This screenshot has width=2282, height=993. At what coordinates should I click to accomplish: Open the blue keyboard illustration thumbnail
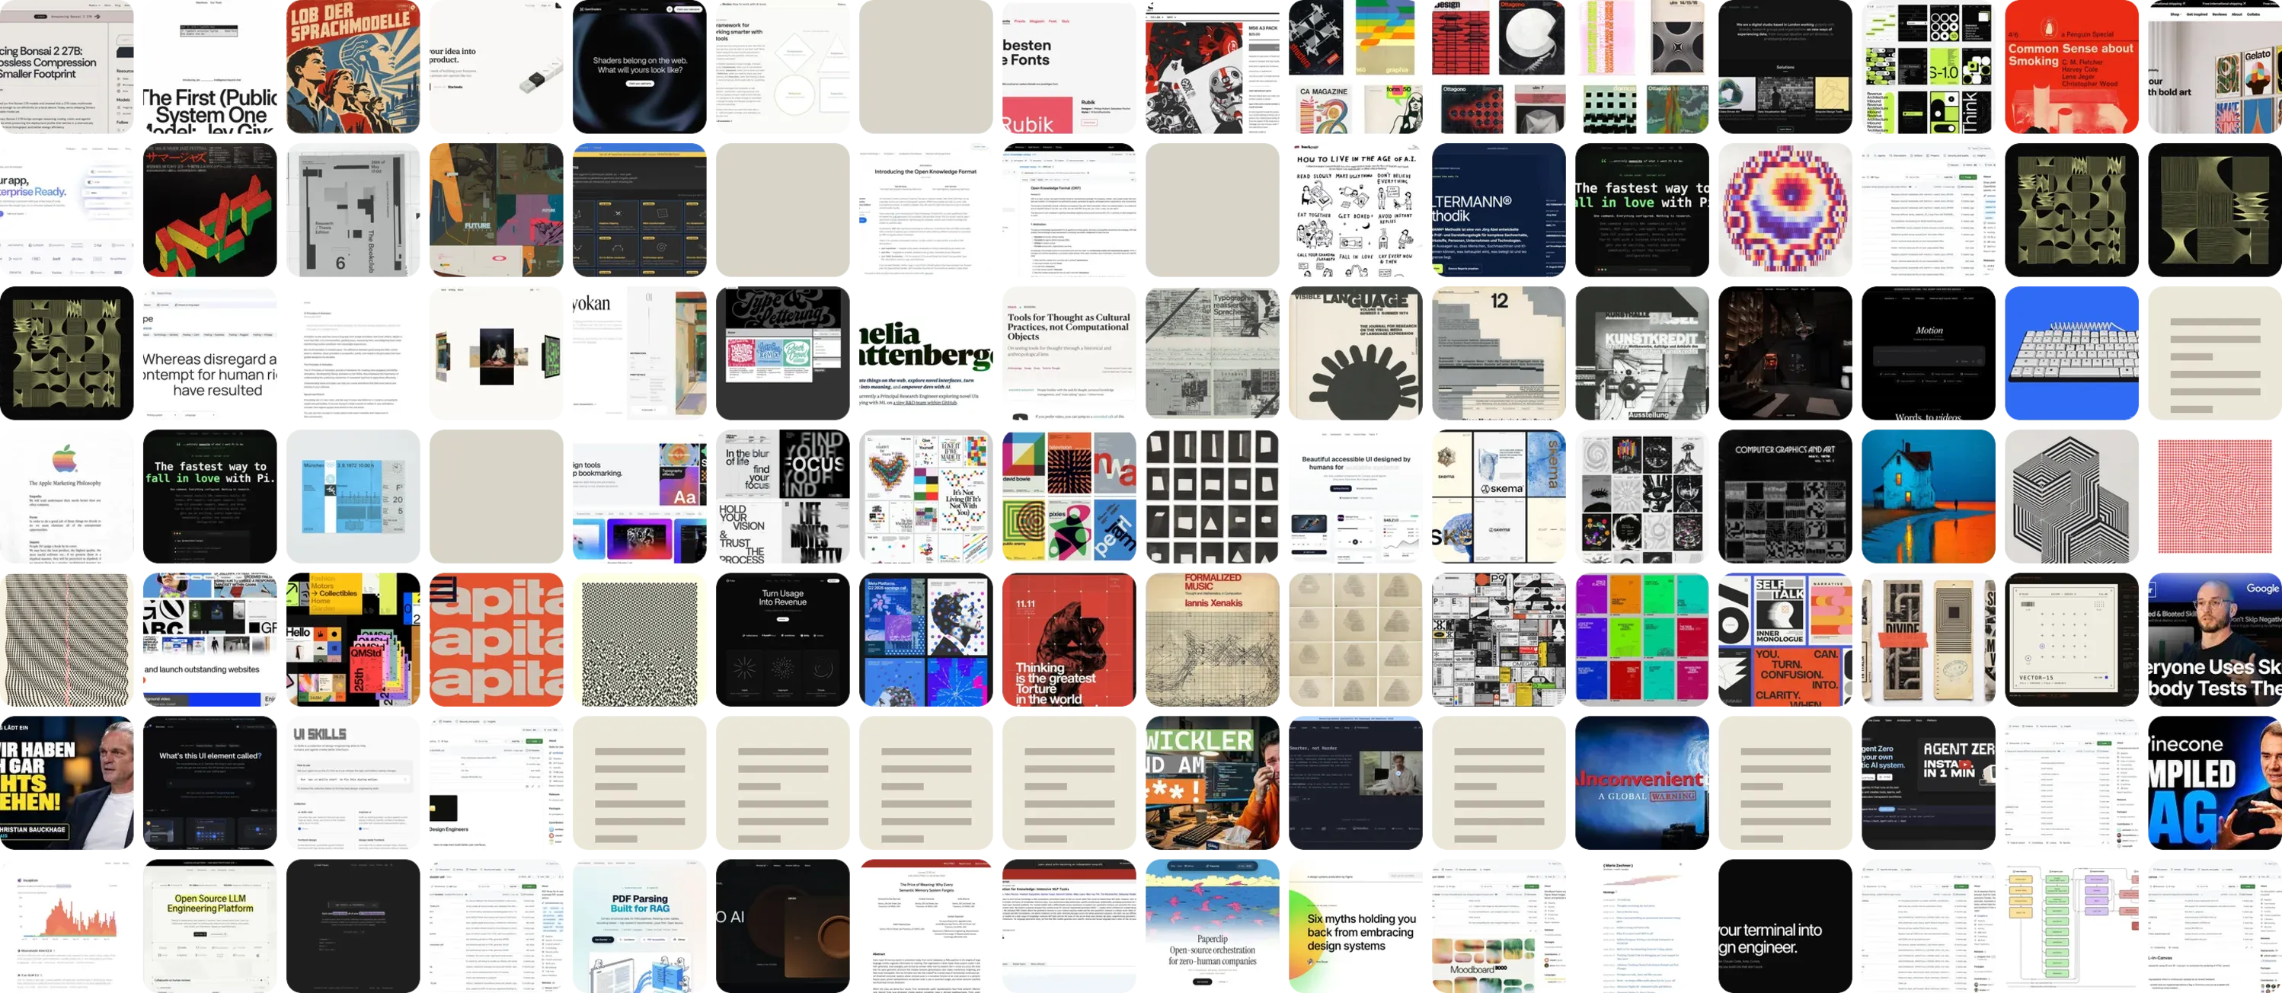point(2071,353)
